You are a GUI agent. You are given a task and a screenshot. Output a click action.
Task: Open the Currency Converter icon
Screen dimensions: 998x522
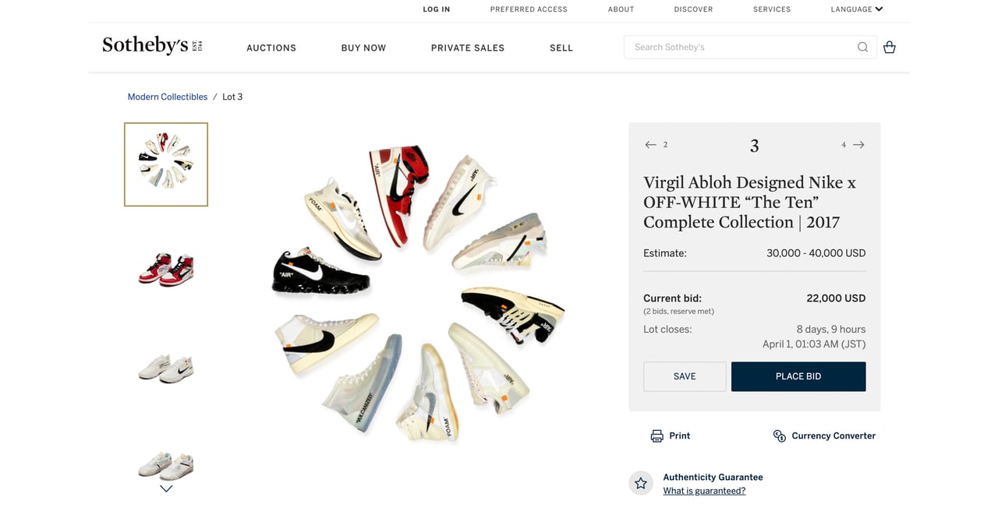(x=779, y=436)
